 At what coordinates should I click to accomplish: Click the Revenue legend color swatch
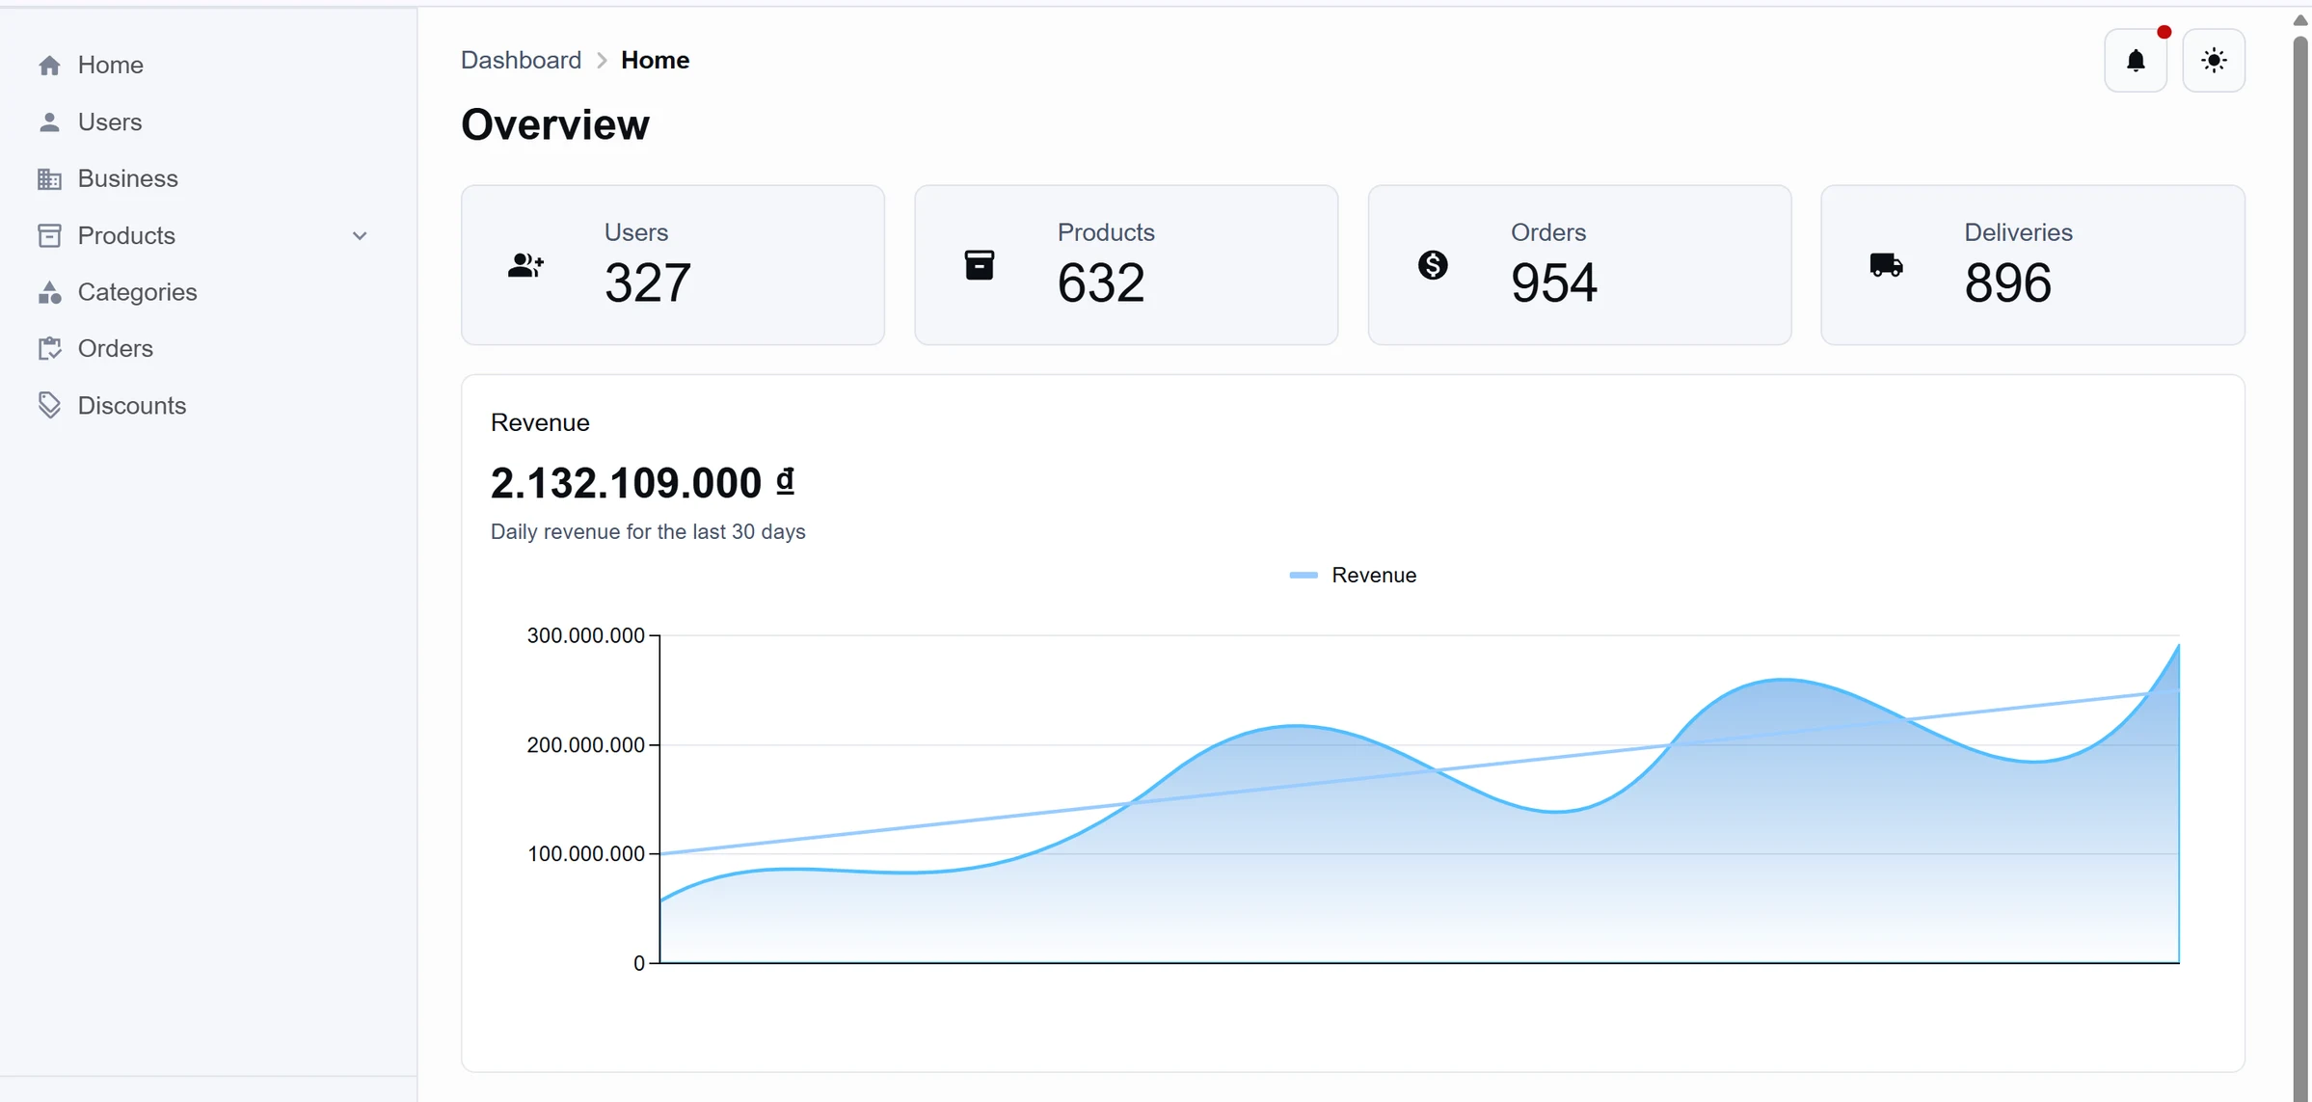(1303, 576)
